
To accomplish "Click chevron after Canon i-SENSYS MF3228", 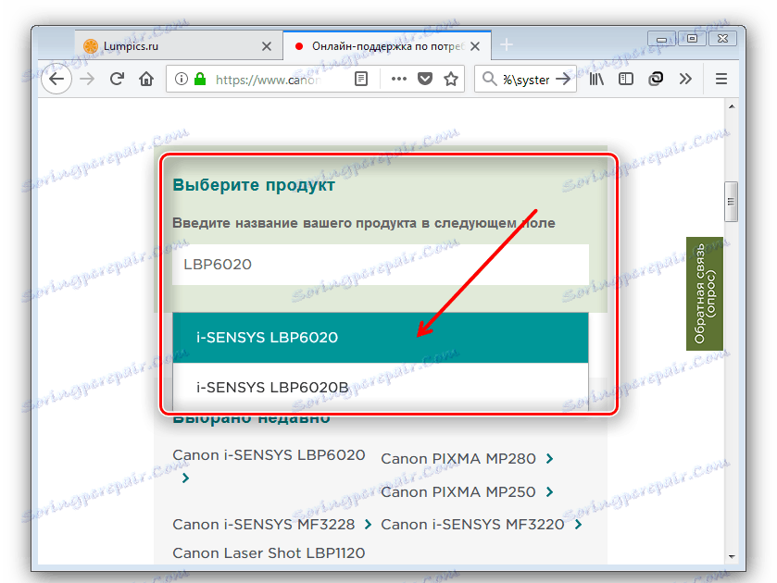I will pyautogui.click(x=368, y=524).
